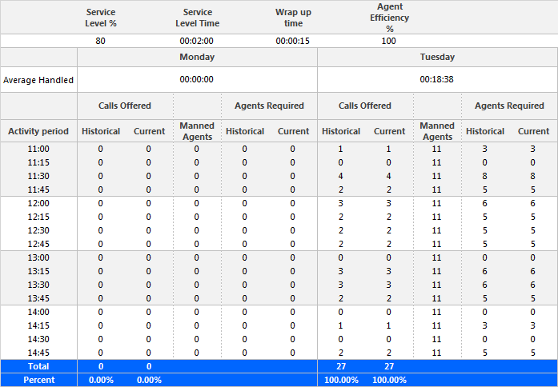Select the Service Level % value 80
The height and width of the screenshot is (387, 558).
coord(100,41)
